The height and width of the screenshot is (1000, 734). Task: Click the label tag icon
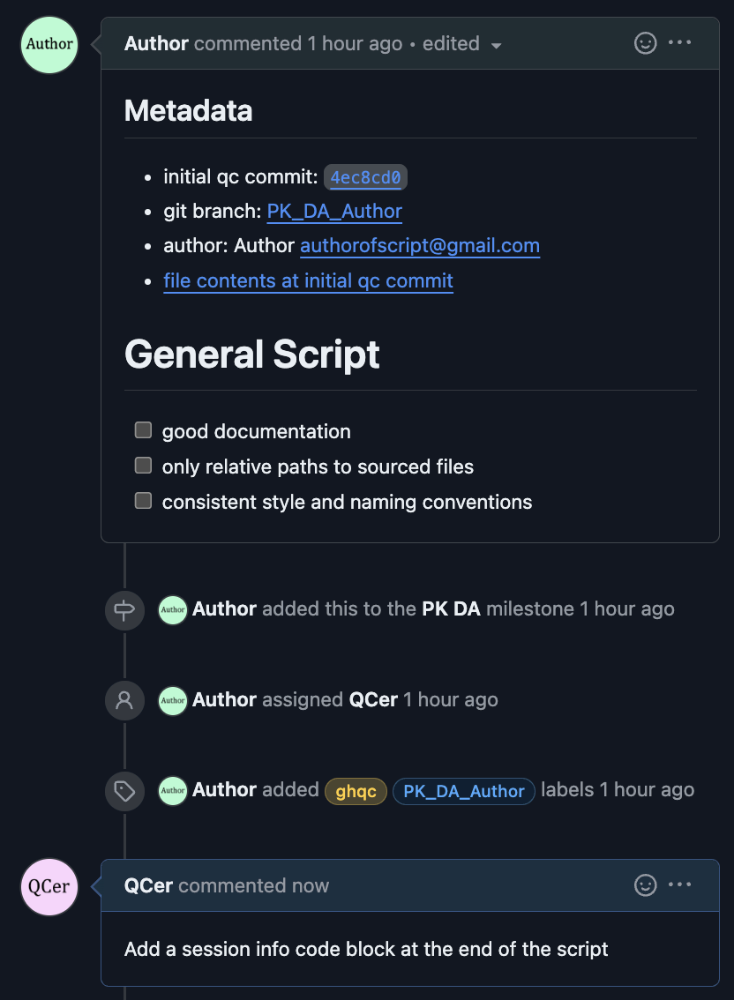(x=124, y=792)
